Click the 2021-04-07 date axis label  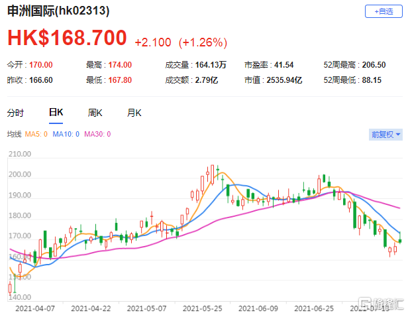[x=35, y=308]
